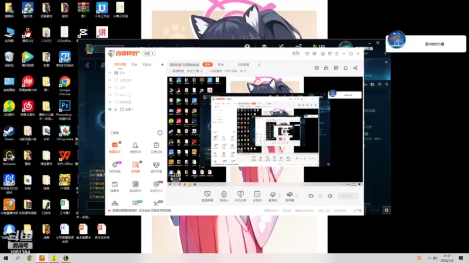Open the 房管助手 tool

(x=135, y=147)
